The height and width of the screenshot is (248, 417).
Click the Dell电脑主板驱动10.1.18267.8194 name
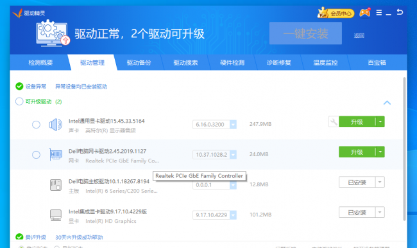coord(109,181)
